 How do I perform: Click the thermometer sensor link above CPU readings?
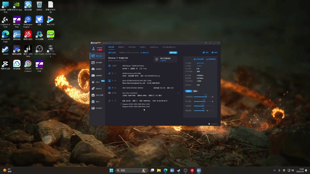tap(211, 59)
